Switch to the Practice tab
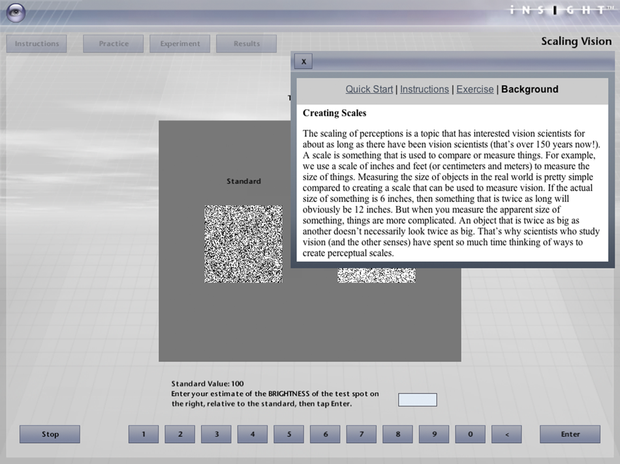Screen dimensions: 620x464 tap(114, 44)
